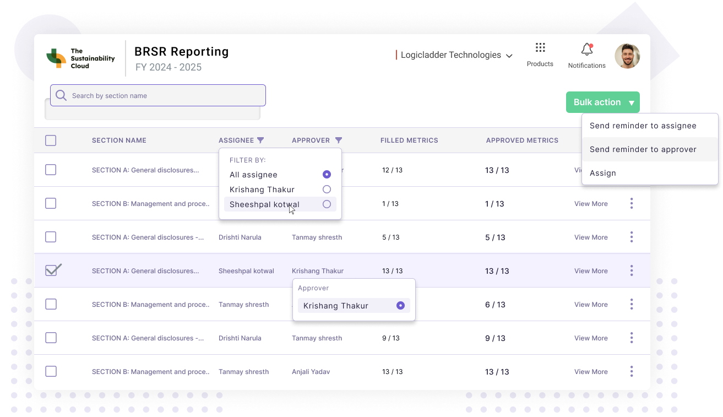Viewport: 723px width, 417px height.
Task: Select Assign from the bulk action menu
Action: pos(602,172)
